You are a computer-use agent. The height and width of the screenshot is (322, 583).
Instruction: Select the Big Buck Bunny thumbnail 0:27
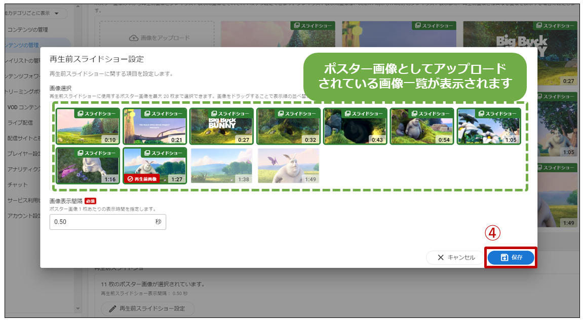tap(221, 127)
